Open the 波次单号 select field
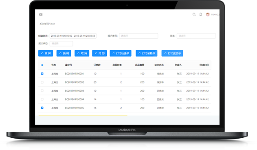Viewport: 257px width, 150px height. click(138, 36)
